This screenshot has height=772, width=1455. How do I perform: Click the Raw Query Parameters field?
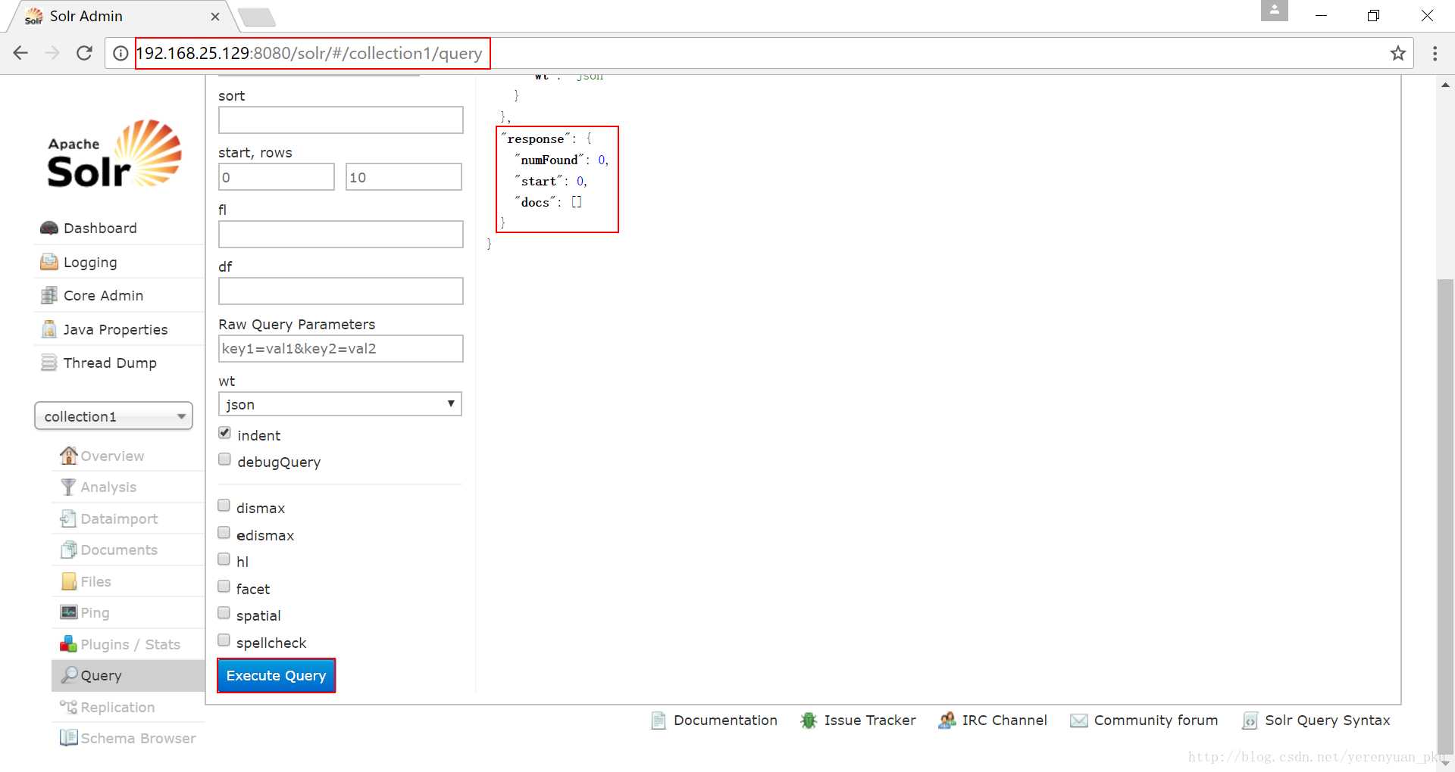pos(340,348)
